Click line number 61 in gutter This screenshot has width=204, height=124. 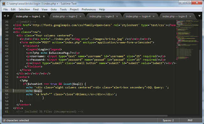click(7, 112)
